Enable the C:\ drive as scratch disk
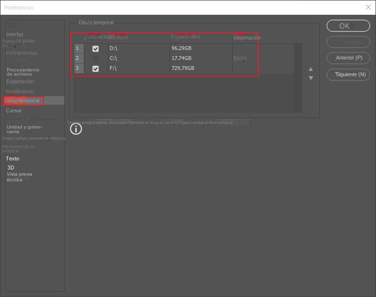Image resolution: width=376 pixels, height=297 pixels. (x=95, y=59)
